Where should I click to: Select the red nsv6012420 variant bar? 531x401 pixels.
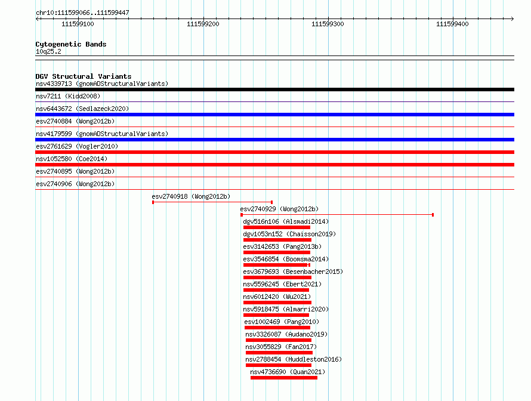click(277, 303)
